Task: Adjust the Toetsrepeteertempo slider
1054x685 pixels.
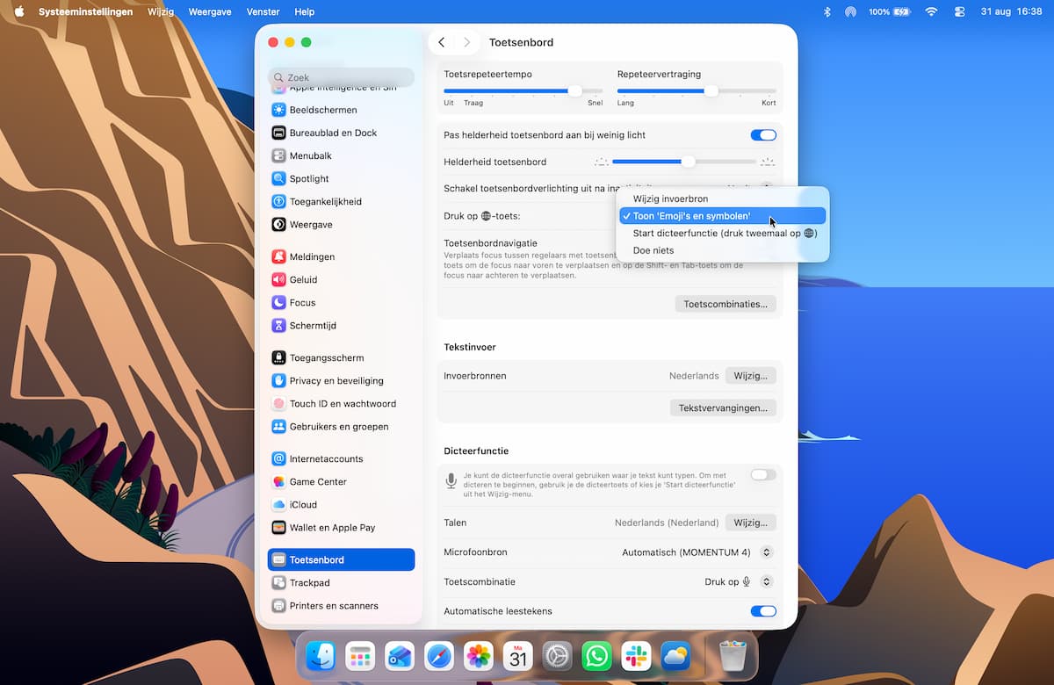Action: pos(523,90)
